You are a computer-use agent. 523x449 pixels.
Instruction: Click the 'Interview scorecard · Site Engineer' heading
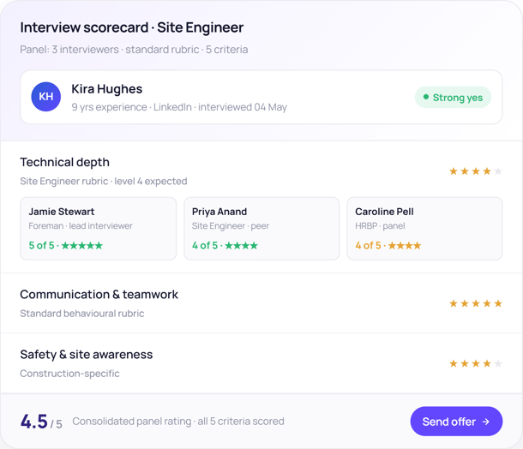(132, 27)
